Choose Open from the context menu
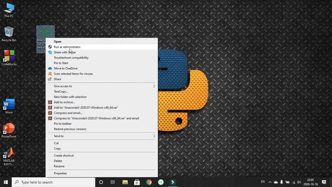The width and height of the screenshot is (332, 187). 102,42
